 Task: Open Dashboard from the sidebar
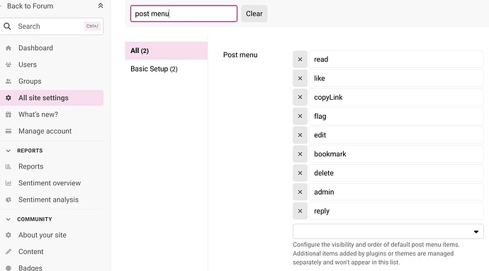pos(35,48)
